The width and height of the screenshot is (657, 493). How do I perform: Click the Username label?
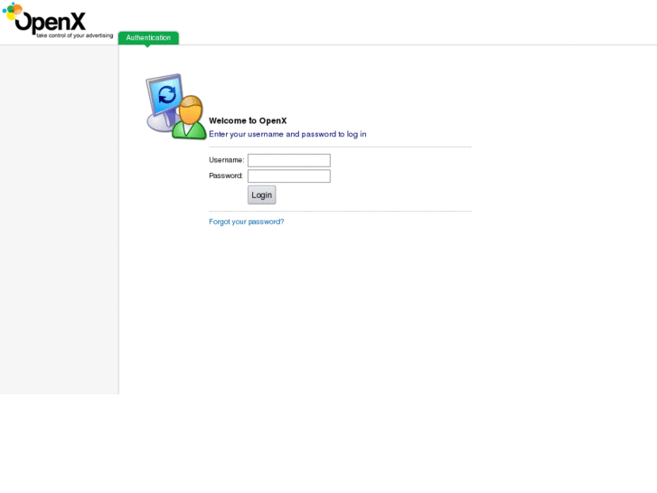226,160
